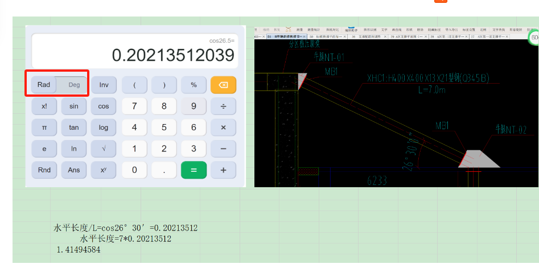Click the open parenthesis key
The height and width of the screenshot is (268, 539).
point(134,85)
